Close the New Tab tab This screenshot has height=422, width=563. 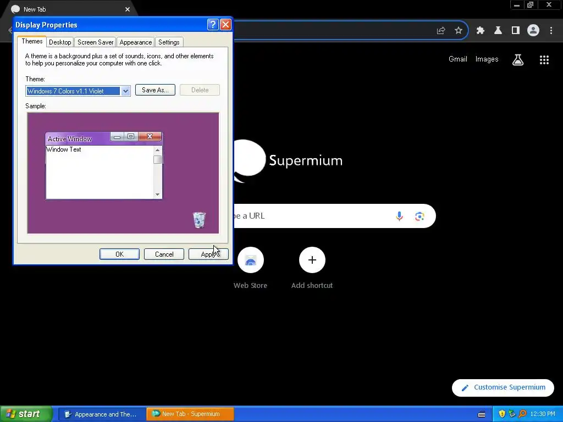pos(128,9)
